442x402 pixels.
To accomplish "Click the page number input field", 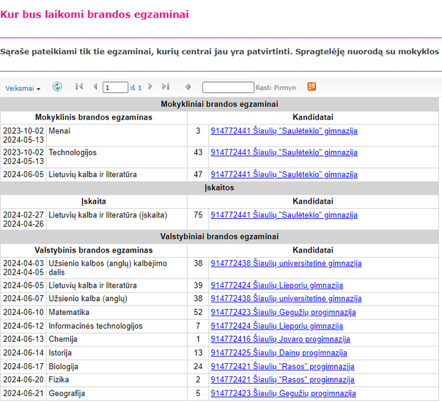I will click(115, 87).
